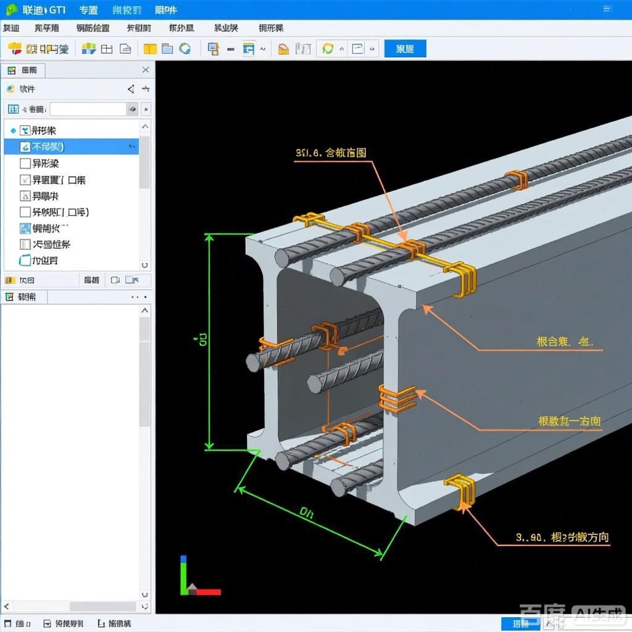Viewport: 632px width, 632px height.
Task: Click the colorful grid blocks toolbar icon
Action: (89, 49)
